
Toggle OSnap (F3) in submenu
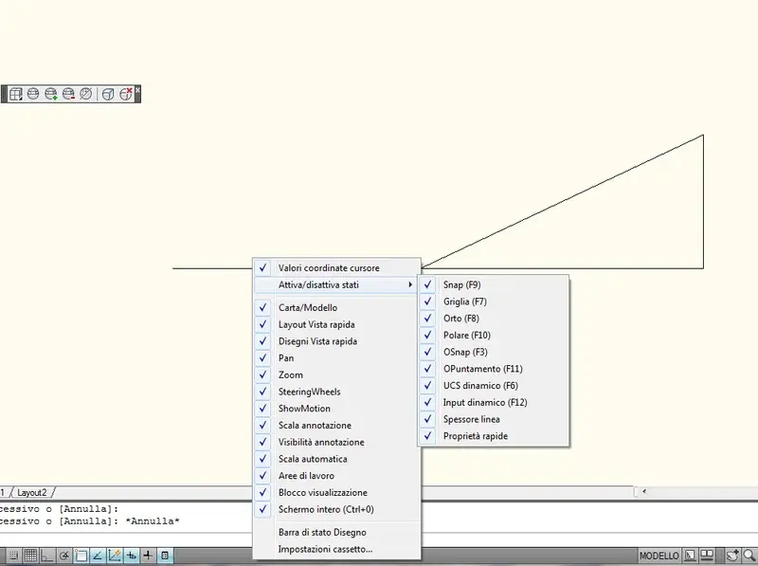pos(494,352)
